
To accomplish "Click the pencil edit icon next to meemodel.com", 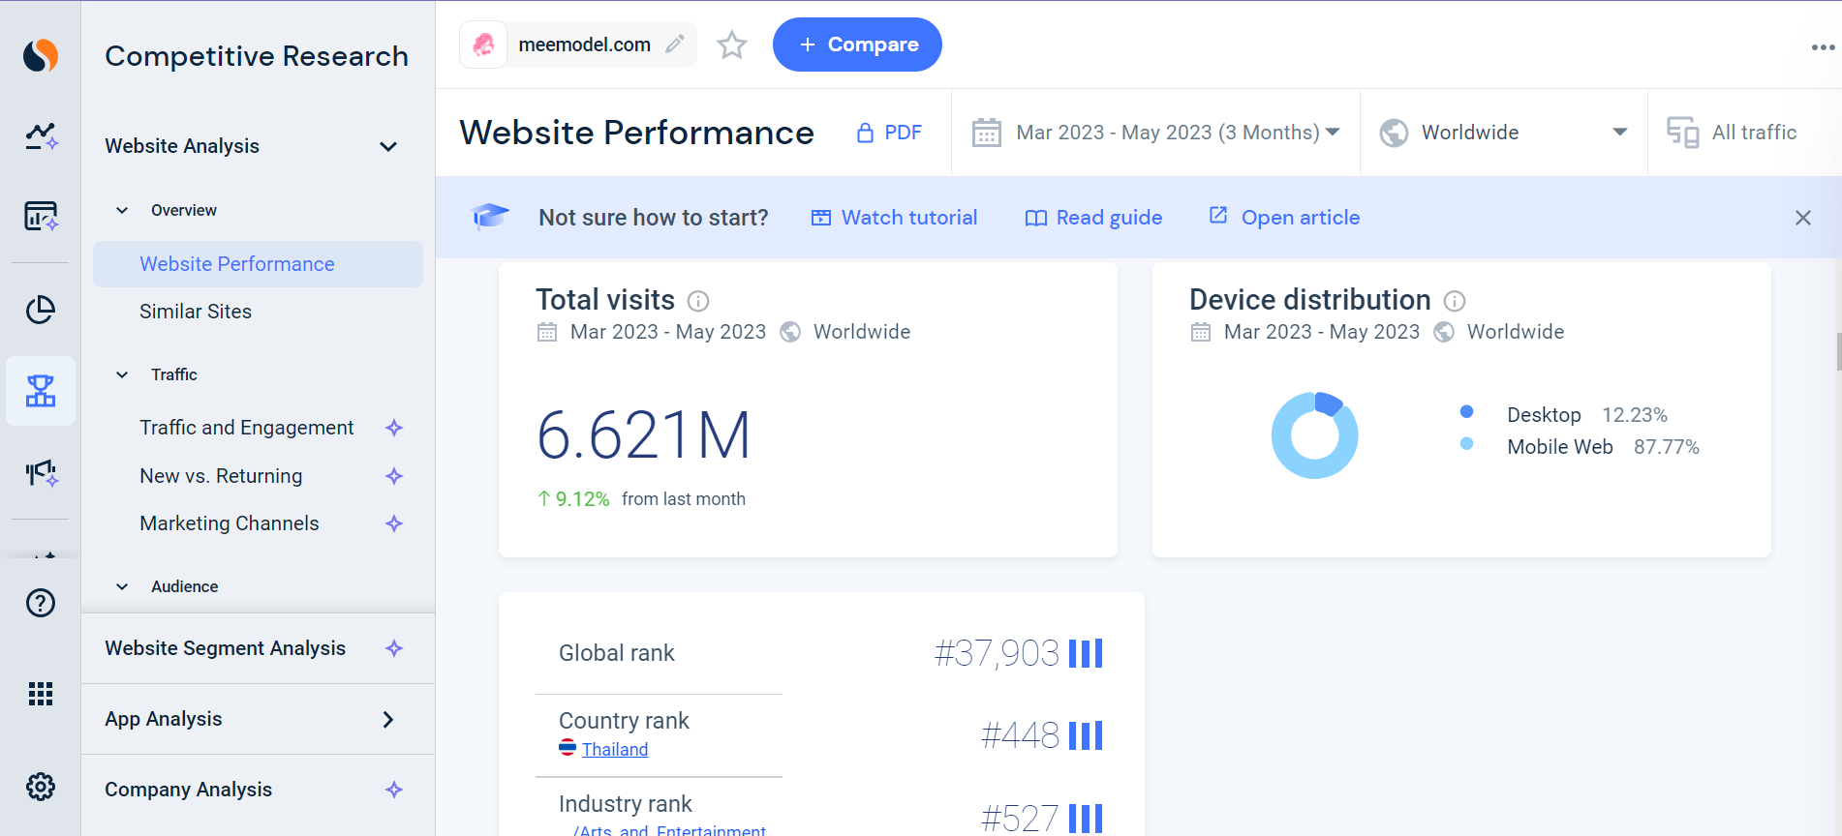I will pos(675,45).
